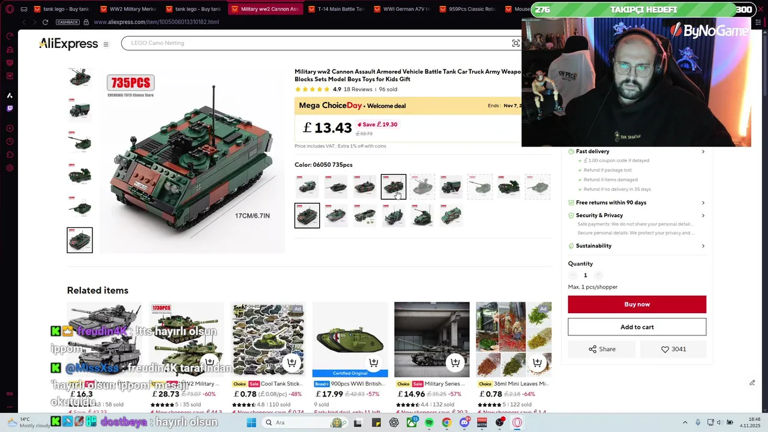Click the microphone icon in system tray
Viewport: 768px width, 432px height.
click(x=698, y=422)
